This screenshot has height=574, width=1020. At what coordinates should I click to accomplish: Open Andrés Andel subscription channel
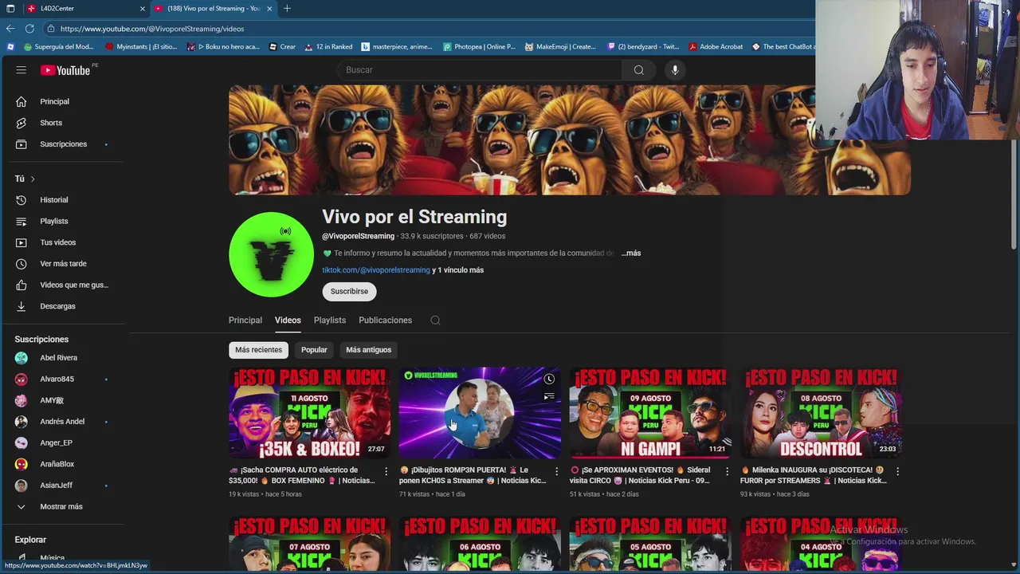(x=64, y=422)
